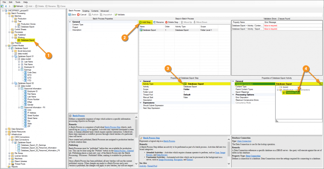The width and height of the screenshot is (324, 169).
Task: Collapse the Content Models tree node
Action: (x=6, y=46)
